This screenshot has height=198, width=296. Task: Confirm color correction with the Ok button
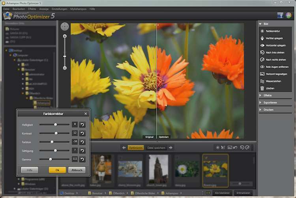[57, 170]
